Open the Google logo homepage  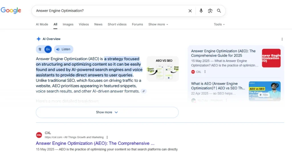point(11,11)
